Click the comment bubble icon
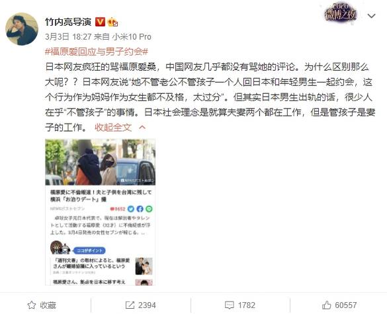Screen dimensions: 387x314 pos(230,305)
